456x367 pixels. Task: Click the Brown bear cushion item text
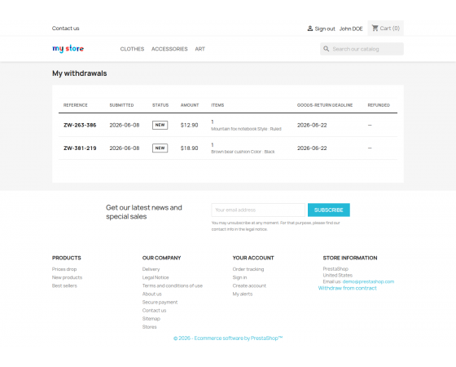pos(243,152)
